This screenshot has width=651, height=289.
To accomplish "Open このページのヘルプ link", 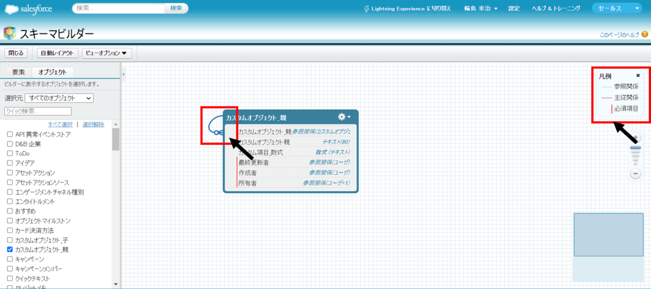I will pyautogui.click(x=620, y=35).
